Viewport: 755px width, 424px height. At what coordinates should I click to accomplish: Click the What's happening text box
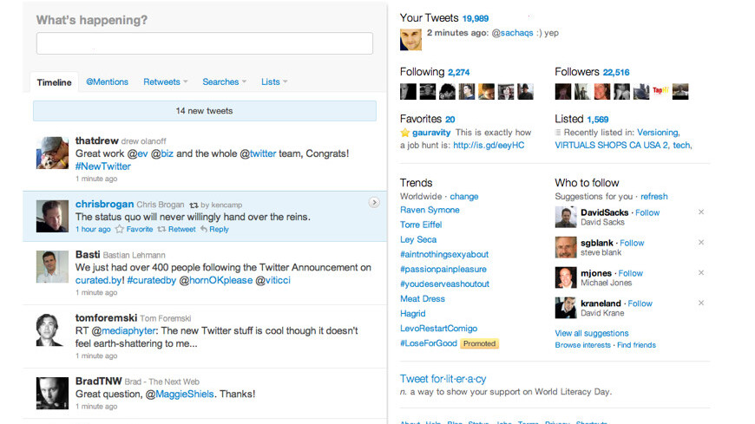[204, 43]
